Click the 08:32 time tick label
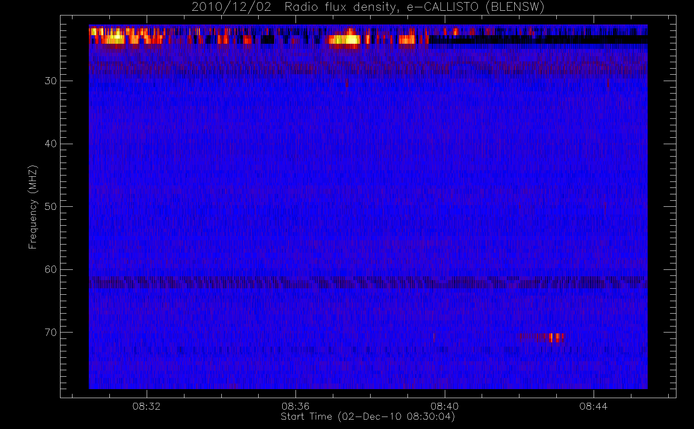The image size is (694, 429). tap(147, 406)
